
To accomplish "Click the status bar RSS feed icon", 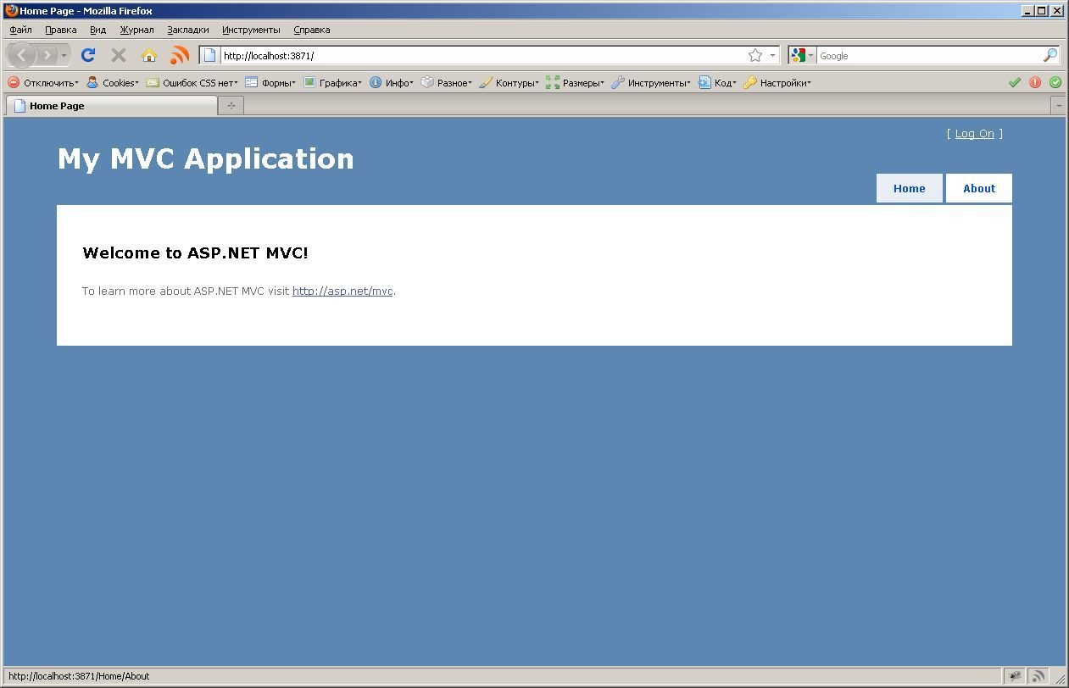I will 1038,676.
